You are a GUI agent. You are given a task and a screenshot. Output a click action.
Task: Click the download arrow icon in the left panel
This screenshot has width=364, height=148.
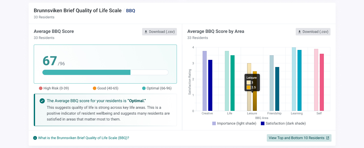click(x=146, y=32)
